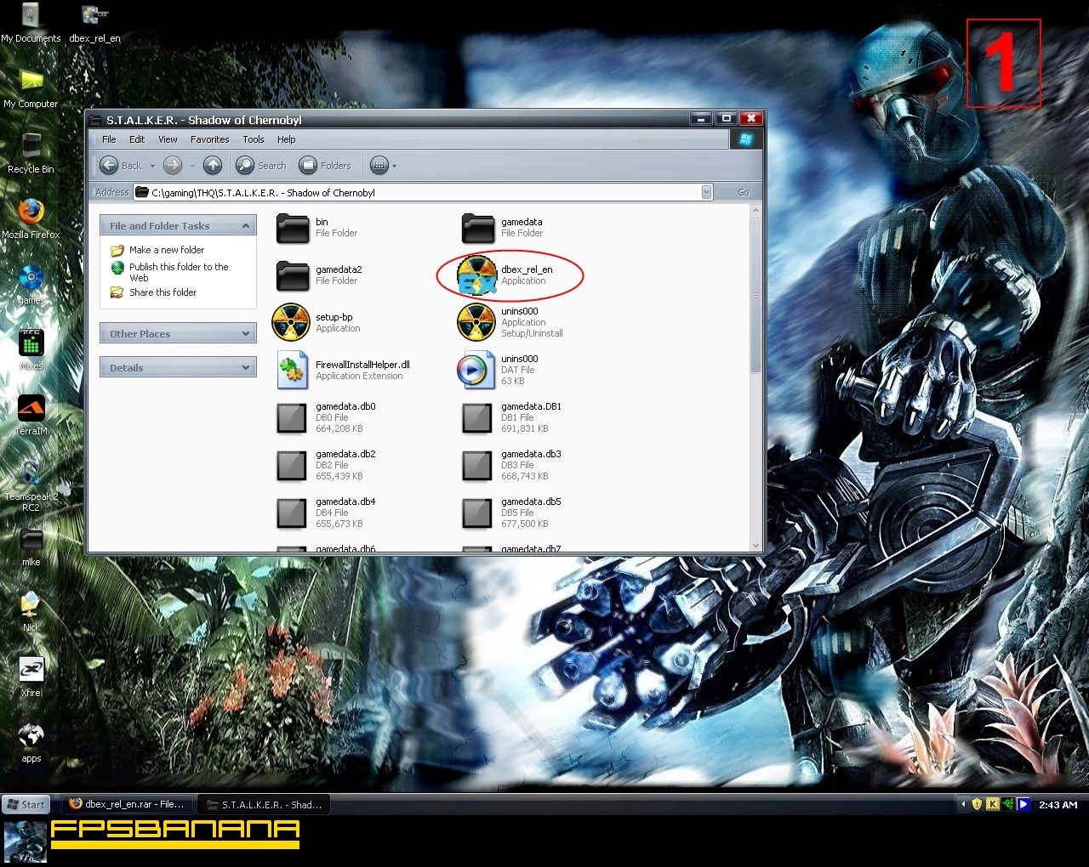Toggle the Folders pane button
This screenshot has width=1089, height=867.
pos(326,166)
